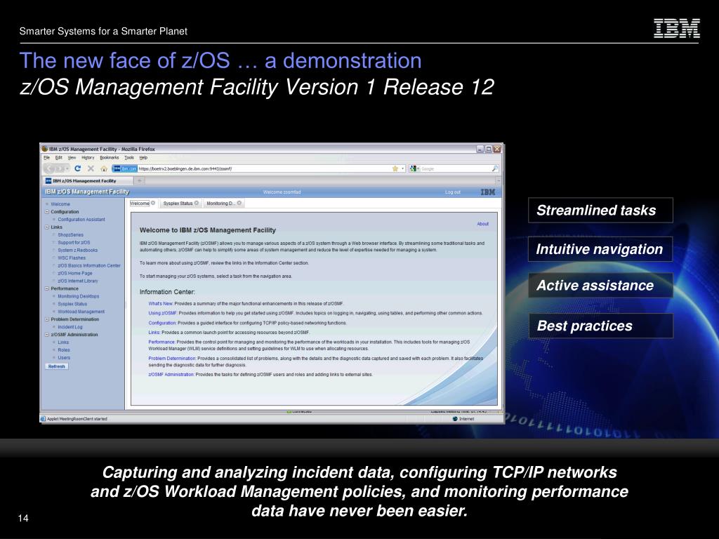Open z/OS Home Page navigation link
The width and height of the screenshot is (719, 539).
pyautogui.click(x=74, y=273)
